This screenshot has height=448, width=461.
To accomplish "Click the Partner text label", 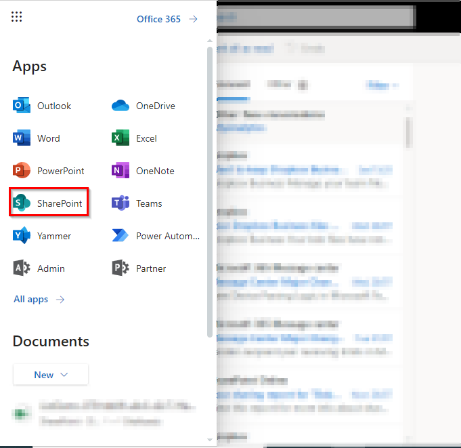I will pos(151,268).
